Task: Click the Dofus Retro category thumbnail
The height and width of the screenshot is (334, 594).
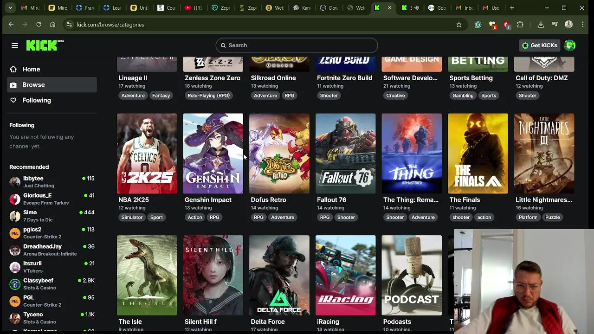Action: (279, 154)
